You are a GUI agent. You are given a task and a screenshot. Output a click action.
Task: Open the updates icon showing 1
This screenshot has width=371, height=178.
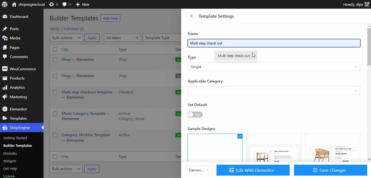51,4
